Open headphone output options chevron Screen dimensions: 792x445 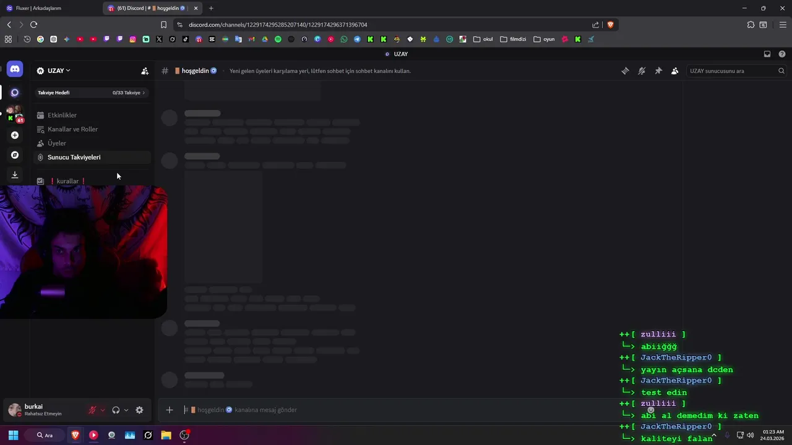pos(126,410)
